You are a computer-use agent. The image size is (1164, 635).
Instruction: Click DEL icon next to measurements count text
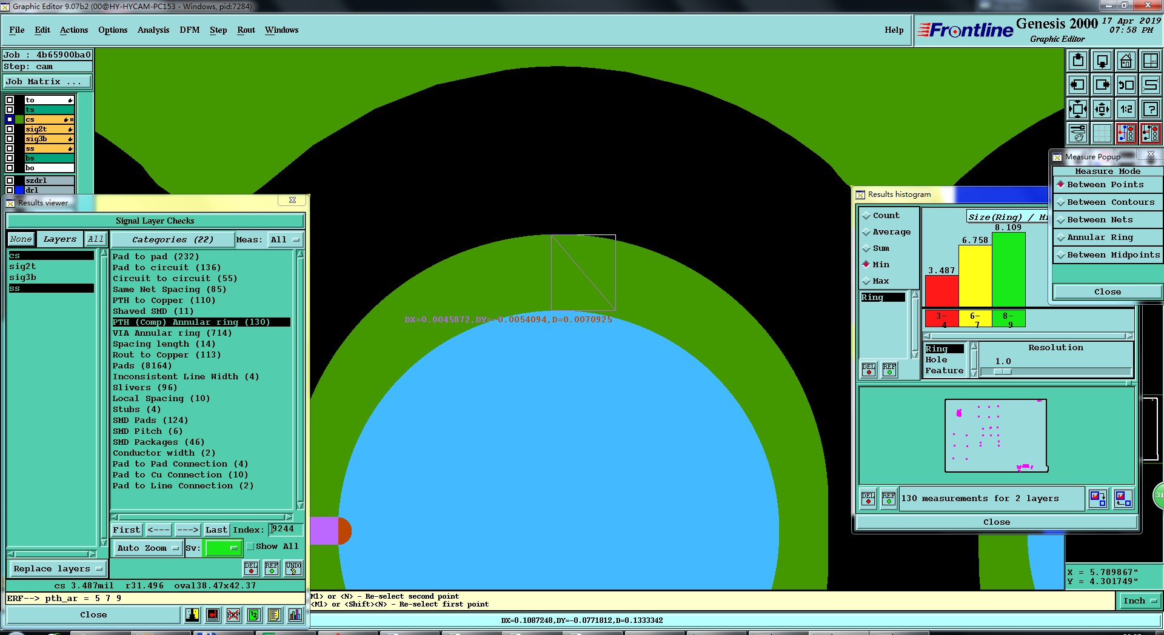[868, 499]
